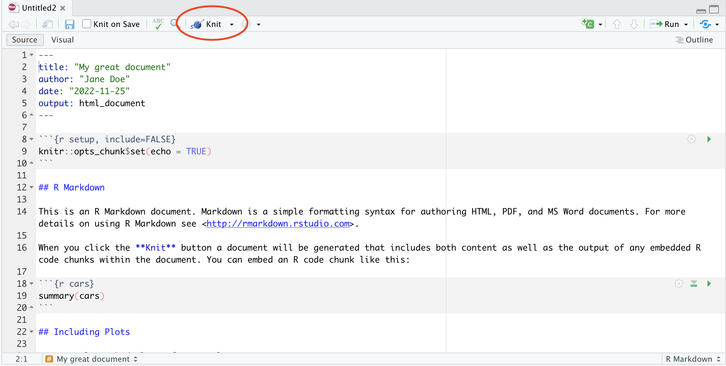The width and height of the screenshot is (726, 366).
Task: Collapse the YAML header fold arrow on line 1
Action: click(31, 55)
